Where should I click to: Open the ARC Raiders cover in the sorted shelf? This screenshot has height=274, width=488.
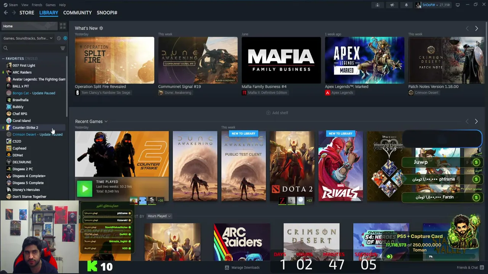click(242, 242)
